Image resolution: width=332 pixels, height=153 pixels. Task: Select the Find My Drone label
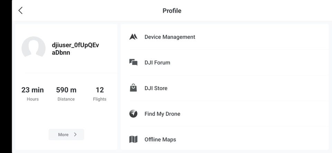coord(162,114)
